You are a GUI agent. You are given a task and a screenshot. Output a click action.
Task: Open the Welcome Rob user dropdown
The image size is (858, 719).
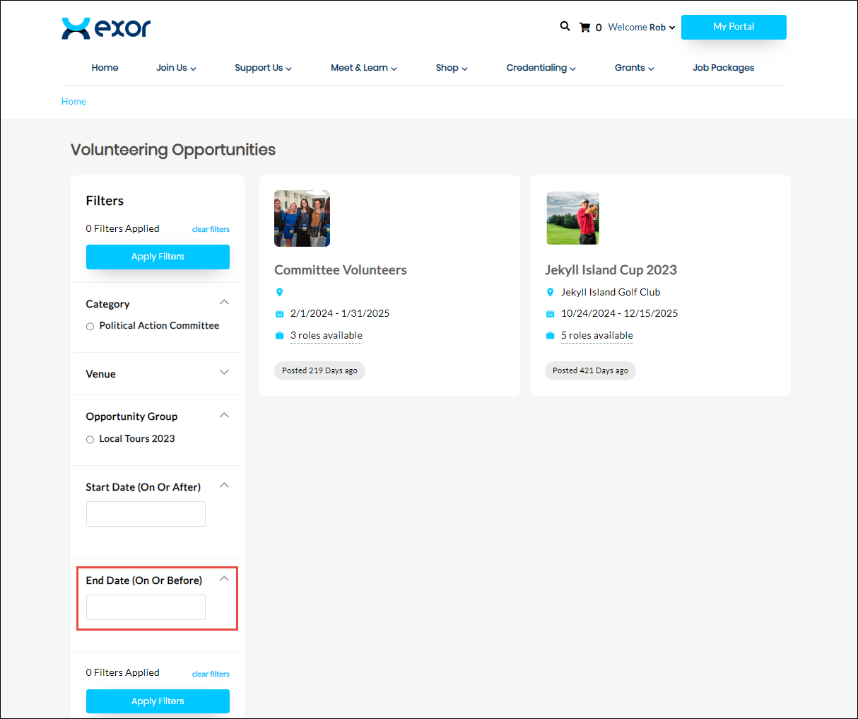[x=641, y=28]
